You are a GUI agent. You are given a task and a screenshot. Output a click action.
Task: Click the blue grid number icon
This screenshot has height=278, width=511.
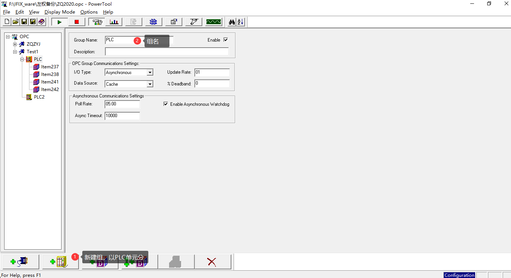(x=153, y=22)
